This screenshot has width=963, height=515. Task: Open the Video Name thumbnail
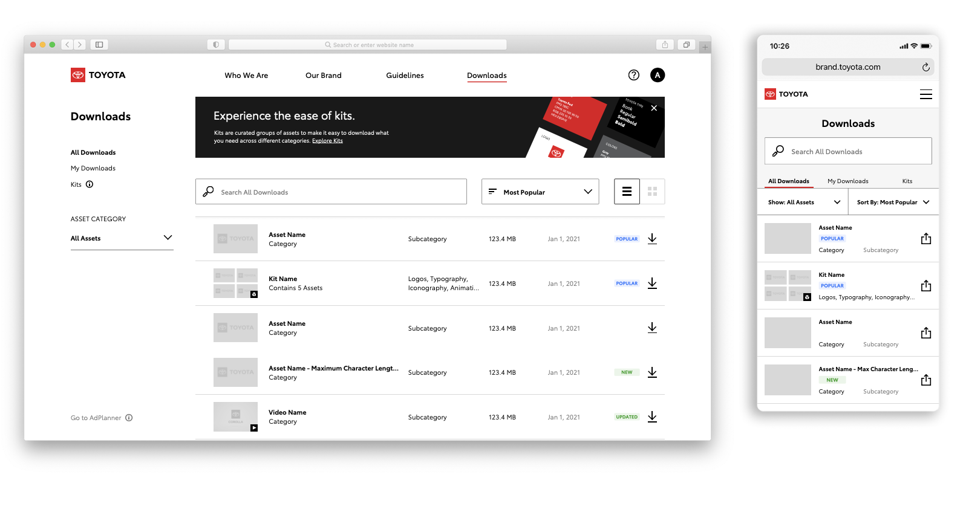[x=235, y=416]
